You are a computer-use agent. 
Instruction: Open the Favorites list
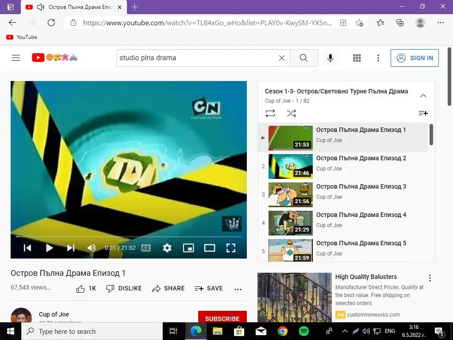click(380, 23)
